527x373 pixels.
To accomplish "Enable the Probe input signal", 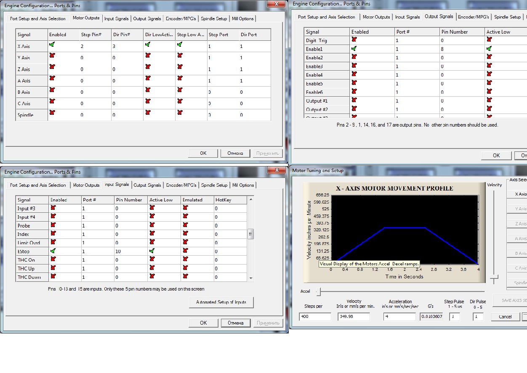I will coord(53,225).
